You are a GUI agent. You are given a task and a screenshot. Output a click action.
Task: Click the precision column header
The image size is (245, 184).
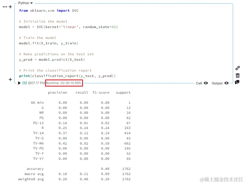(57, 93)
